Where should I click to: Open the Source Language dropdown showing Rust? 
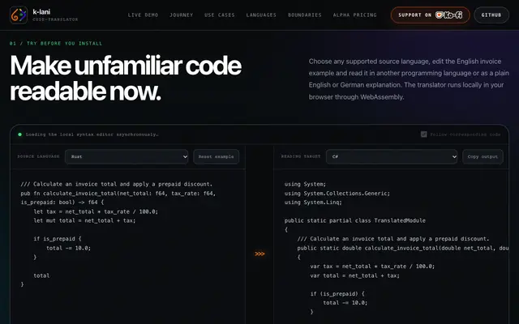(127, 156)
